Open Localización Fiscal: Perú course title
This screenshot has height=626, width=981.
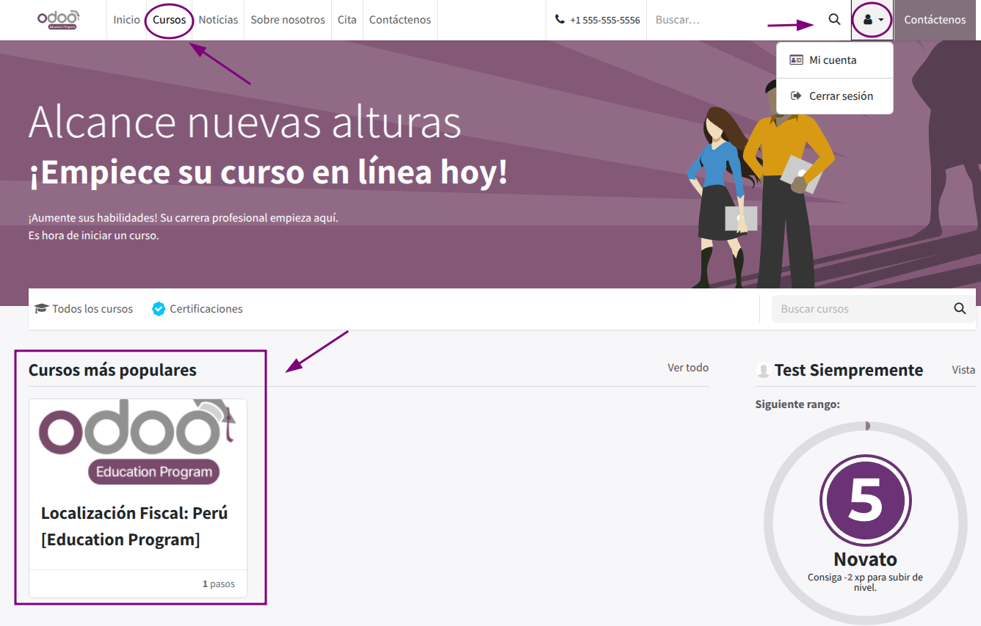tap(134, 526)
